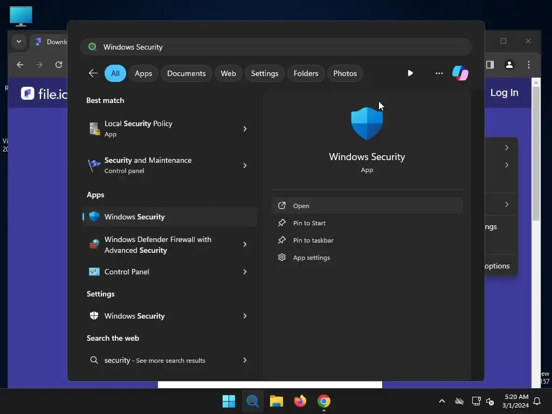Switch to the Web filter tab
The image size is (552, 414).
(x=228, y=73)
